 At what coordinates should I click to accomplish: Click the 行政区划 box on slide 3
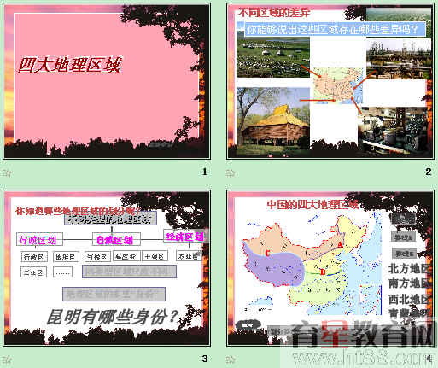pos(39,239)
